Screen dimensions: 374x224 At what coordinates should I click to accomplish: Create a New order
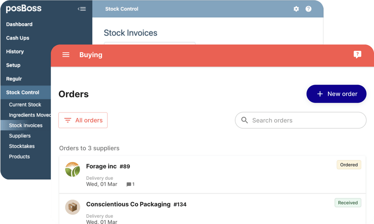[336, 94]
